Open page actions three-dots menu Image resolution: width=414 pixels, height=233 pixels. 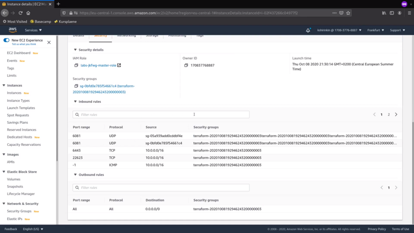click(x=334, y=13)
